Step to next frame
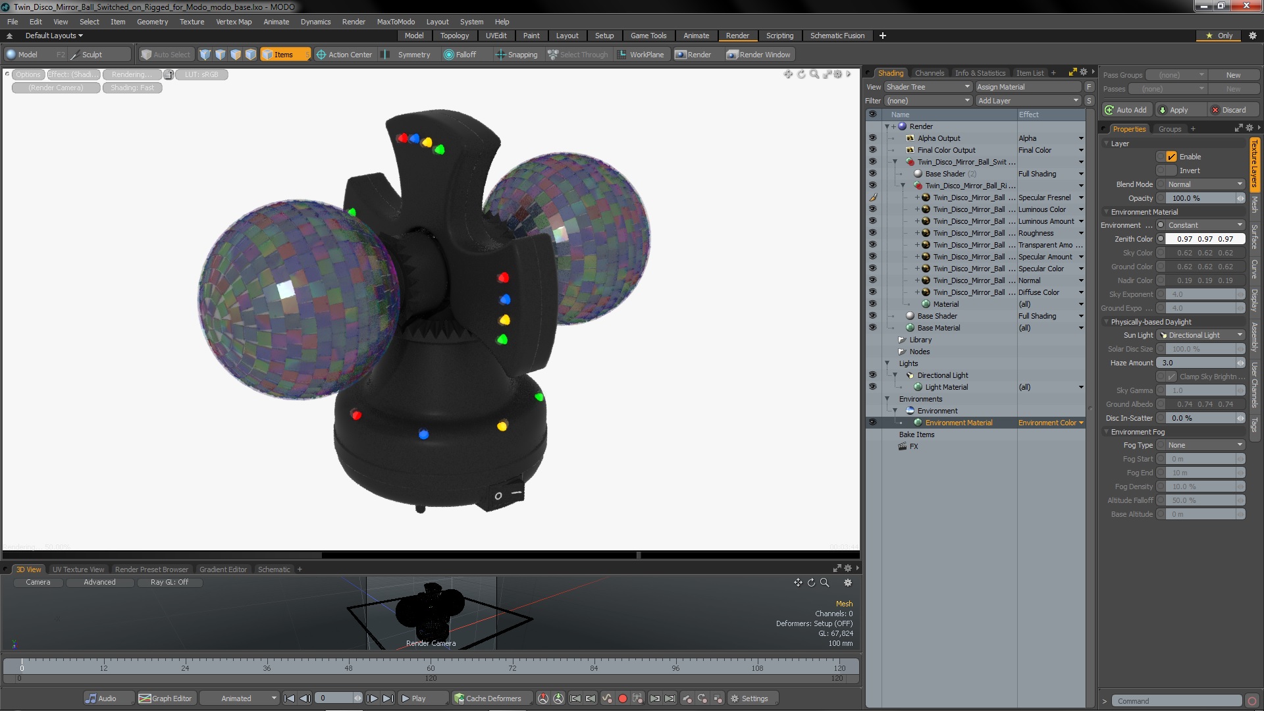This screenshot has height=711, width=1264. click(372, 698)
